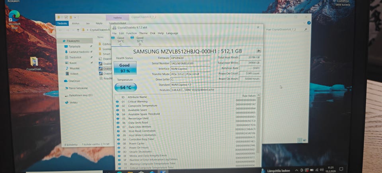The width and height of the screenshot is (382, 173).
Task: Click the Total Host Reads value
Action: coord(250,58)
